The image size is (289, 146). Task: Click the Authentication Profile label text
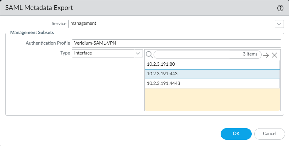[x=48, y=43]
